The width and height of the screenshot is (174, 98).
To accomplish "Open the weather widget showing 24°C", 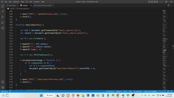I will point(5,95).
